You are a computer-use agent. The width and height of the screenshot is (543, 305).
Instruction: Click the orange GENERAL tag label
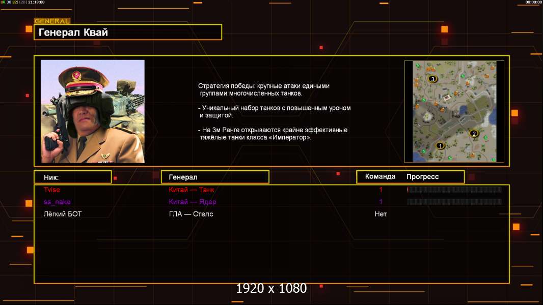pos(52,21)
